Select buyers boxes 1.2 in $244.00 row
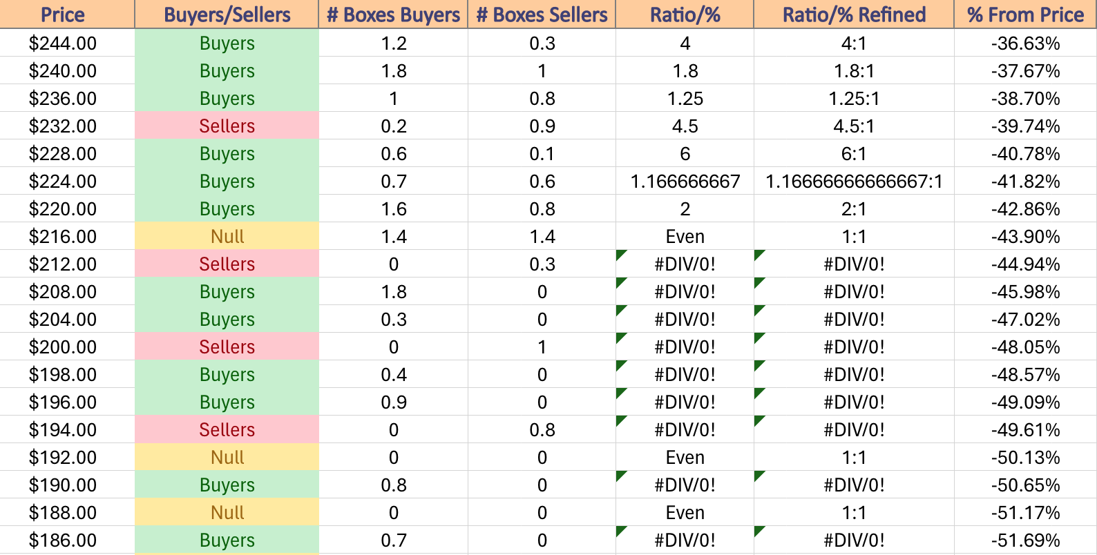The height and width of the screenshot is (555, 1097). pyautogui.click(x=394, y=43)
